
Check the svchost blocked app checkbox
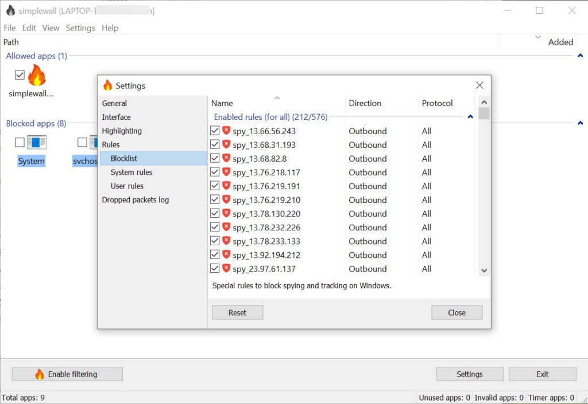coord(82,142)
